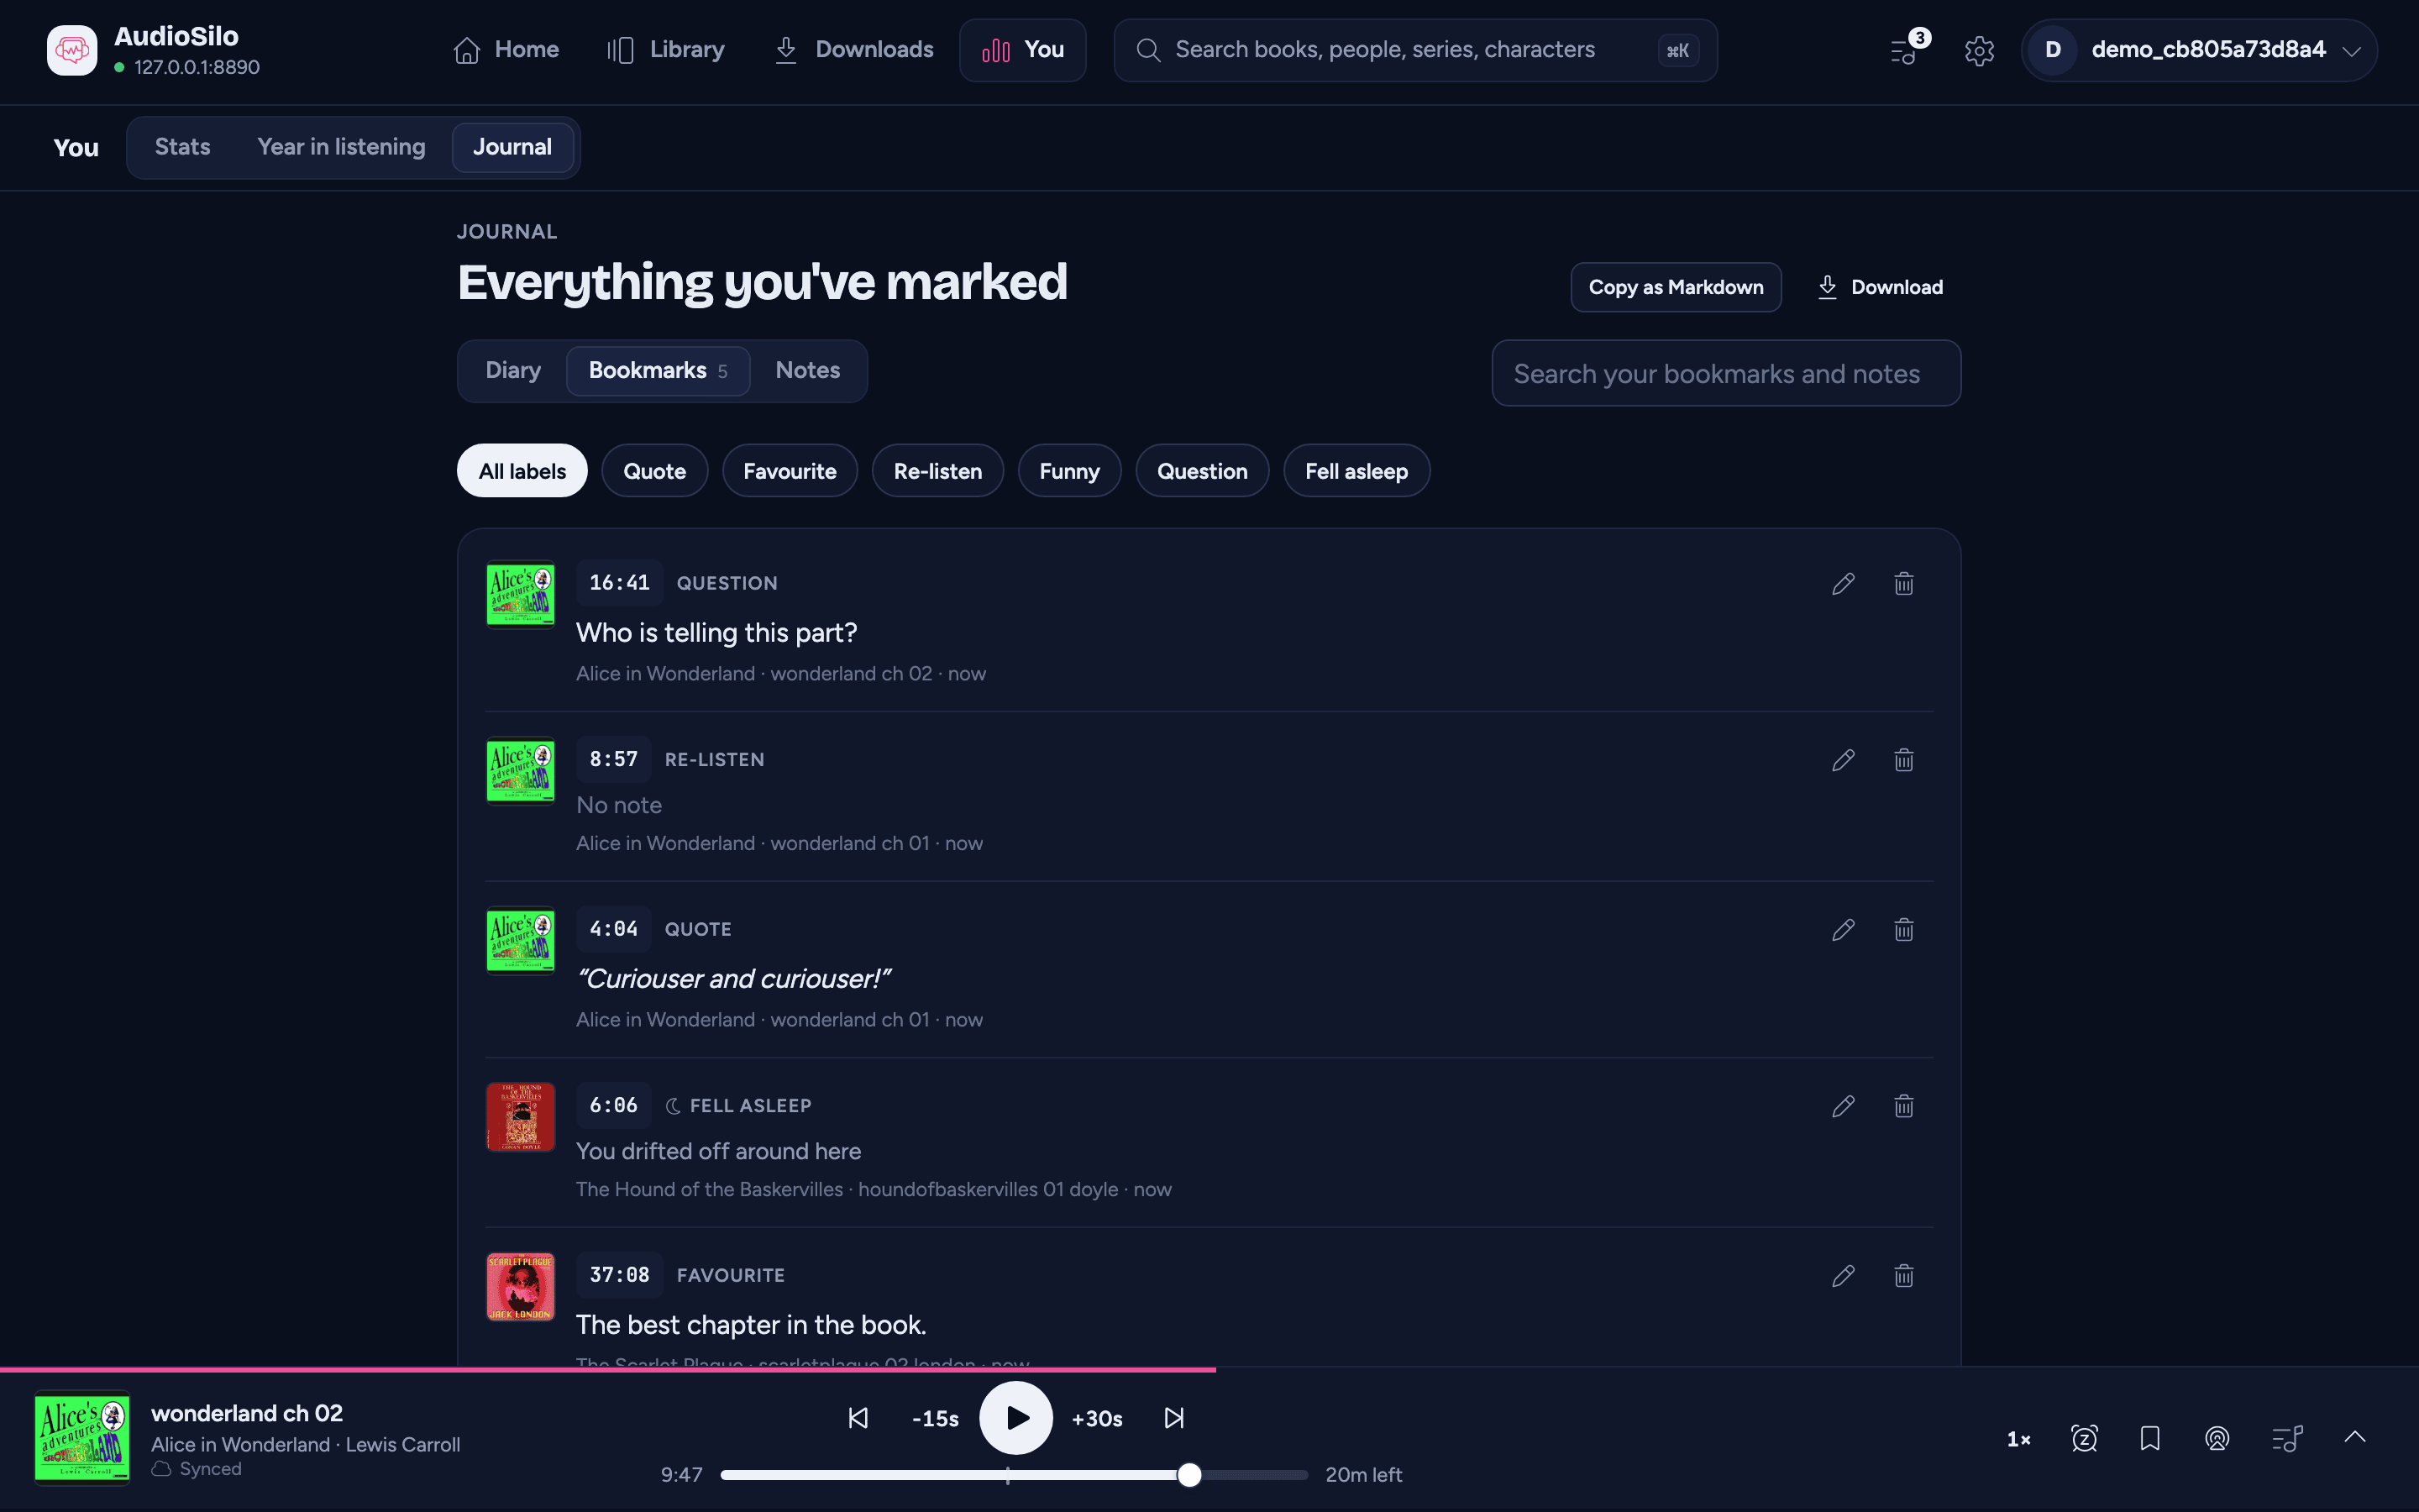Click the playback progress slider handle
2419x1512 pixels.
coord(1189,1475)
